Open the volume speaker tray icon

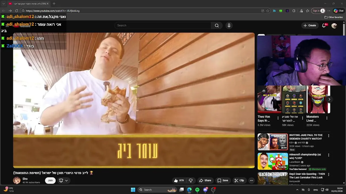[x=327, y=190]
